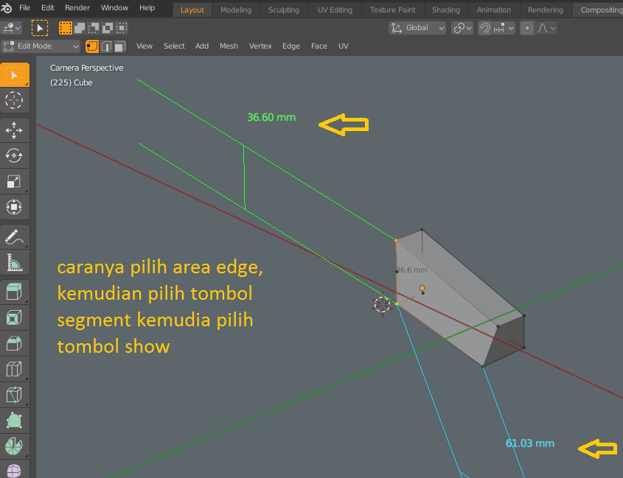
Task: Open the Window menu
Action: [x=114, y=7]
